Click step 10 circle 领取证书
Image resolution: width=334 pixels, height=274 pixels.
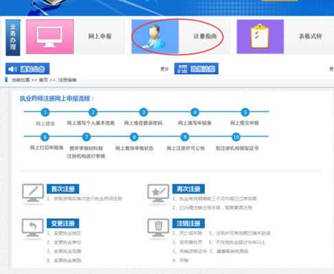(x=236, y=137)
